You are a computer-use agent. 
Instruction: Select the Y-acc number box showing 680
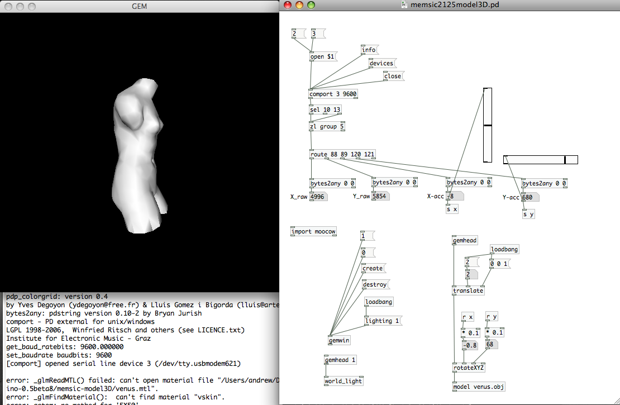(530, 197)
